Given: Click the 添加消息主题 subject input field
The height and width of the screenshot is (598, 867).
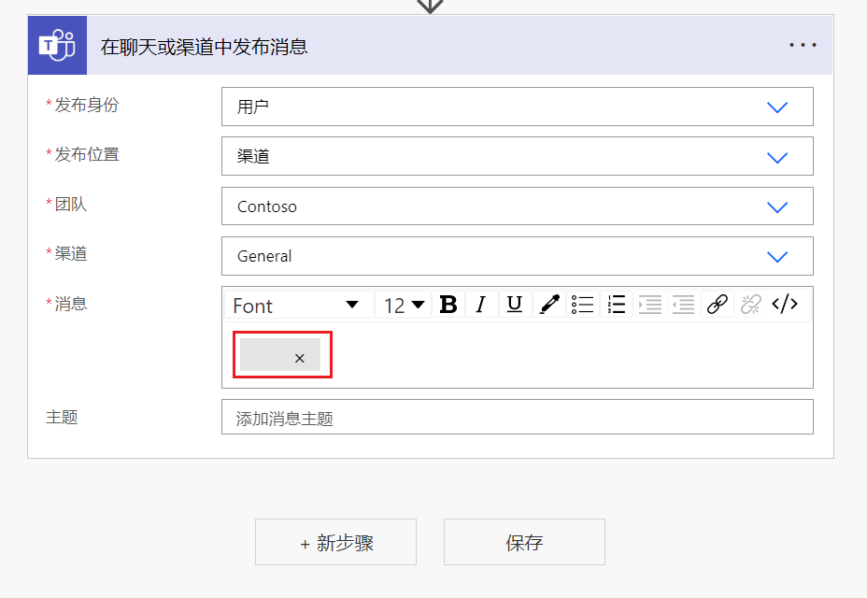Looking at the screenshot, I should 517,417.
